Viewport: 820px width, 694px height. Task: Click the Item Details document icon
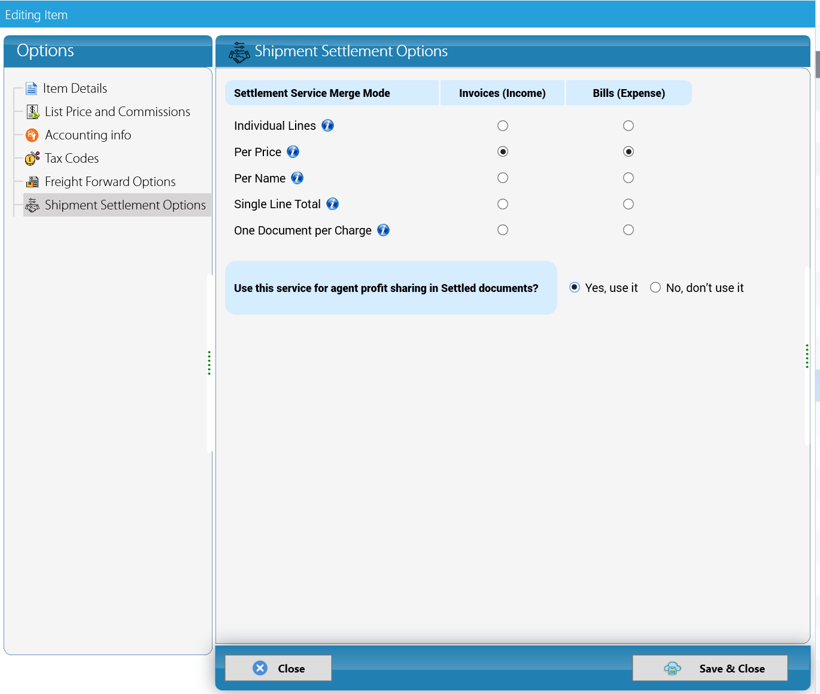pyautogui.click(x=32, y=89)
